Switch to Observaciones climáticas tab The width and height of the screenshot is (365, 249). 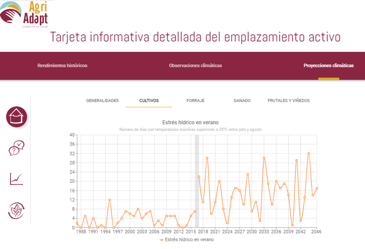click(x=196, y=65)
